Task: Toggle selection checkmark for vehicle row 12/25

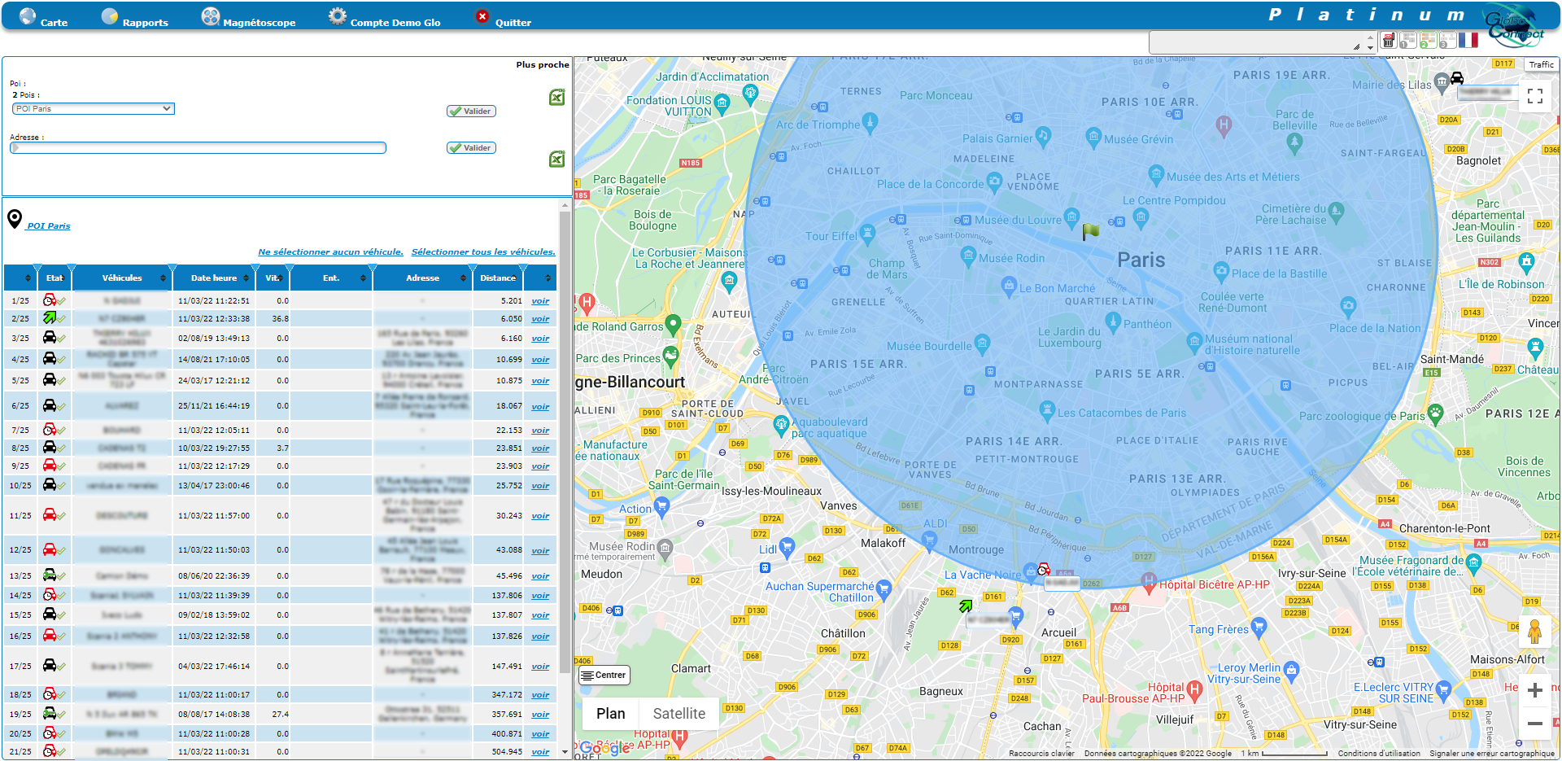Action: [62, 551]
